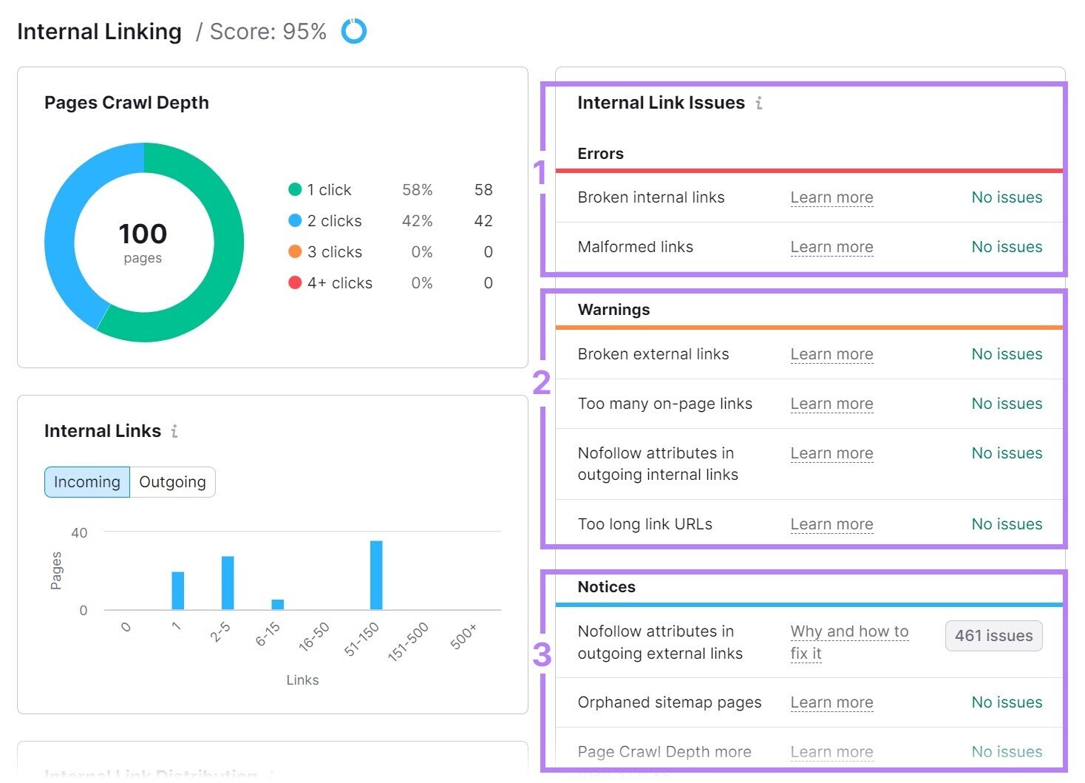
Task: Click the green 1 click legend dot
Action: point(295,190)
